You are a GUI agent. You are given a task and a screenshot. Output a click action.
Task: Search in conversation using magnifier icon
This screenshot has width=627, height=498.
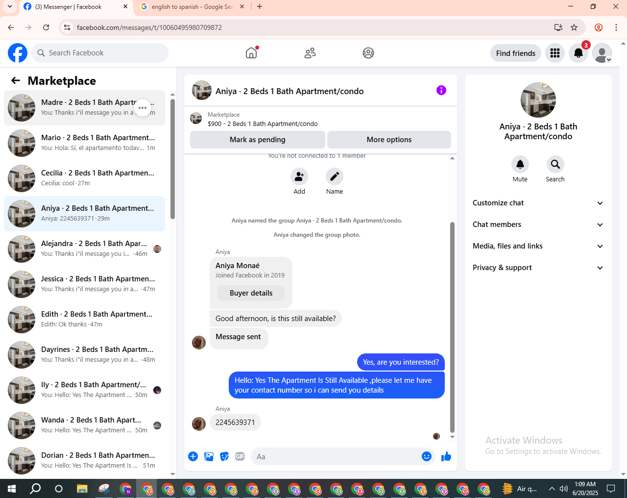pos(555,164)
